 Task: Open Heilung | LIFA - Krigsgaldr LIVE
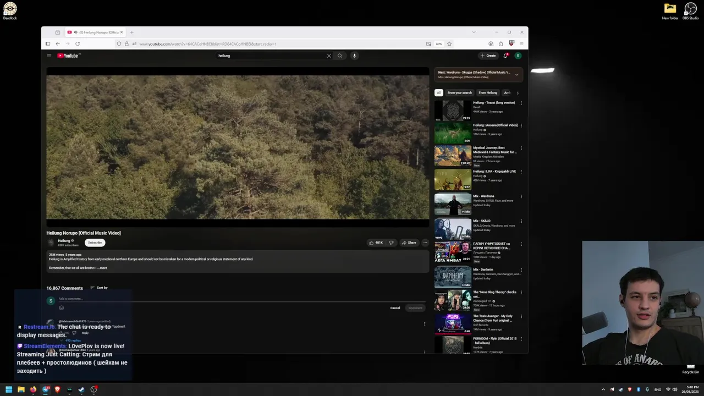[494, 171]
